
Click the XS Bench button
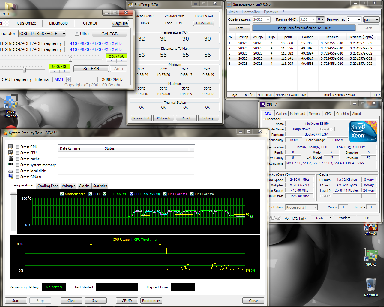pyautogui.click(x=163, y=118)
